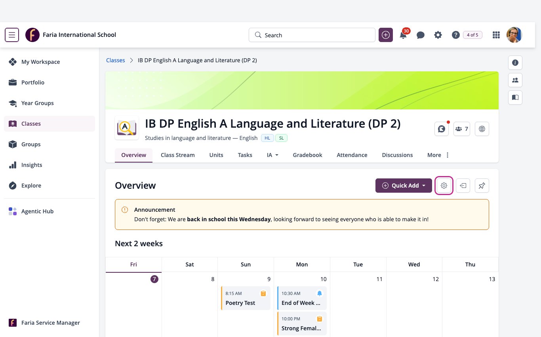Switch to the Gradebook tab
This screenshot has width=541, height=337.
[x=307, y=155]
